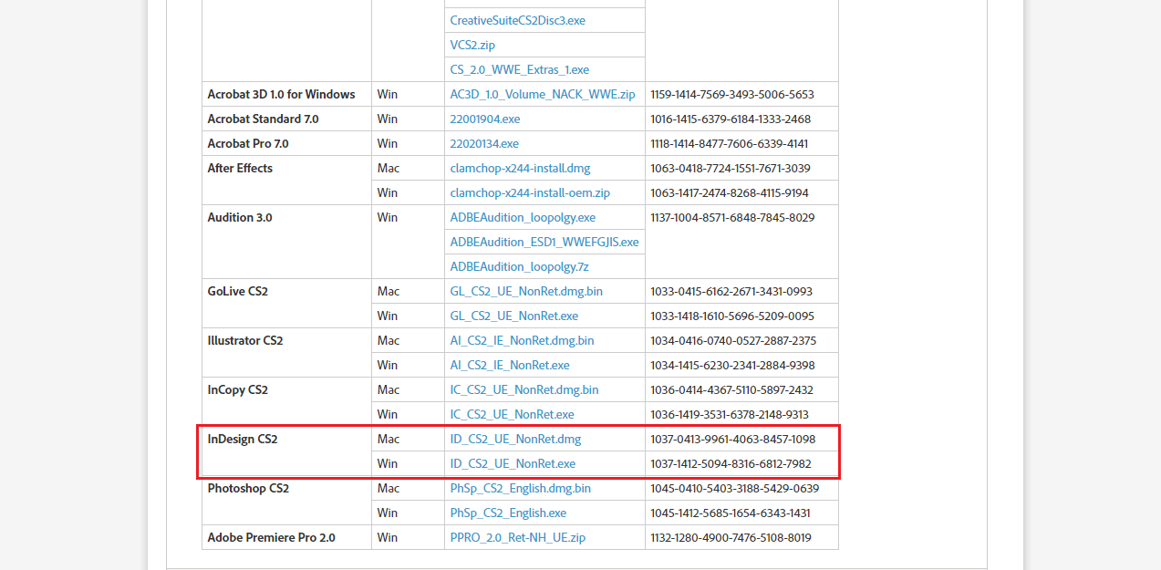The image size is (1161, 570).
Task: Click InDesign Mac serial 1037-0413-9961-4063-8457-1098
Action: click(x=732, y=439)
